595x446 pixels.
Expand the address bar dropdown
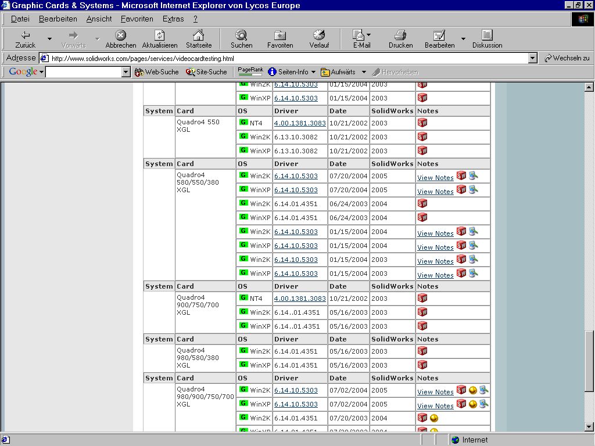pyautogui.click(x=533, y=58)
